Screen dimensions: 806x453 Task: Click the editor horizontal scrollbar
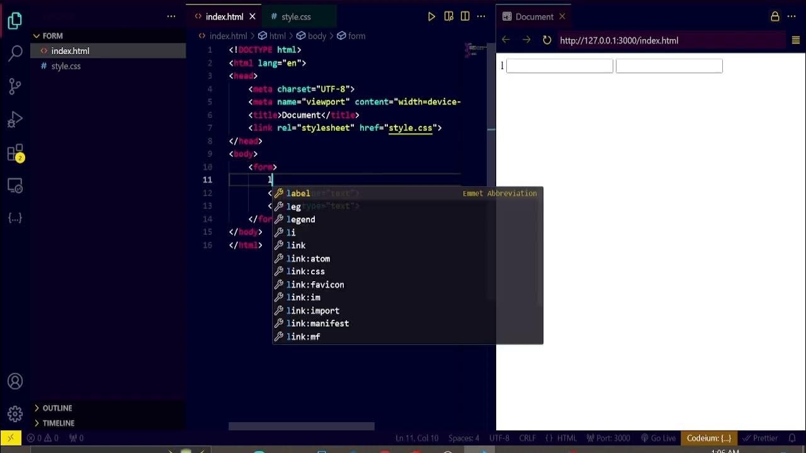302,426
